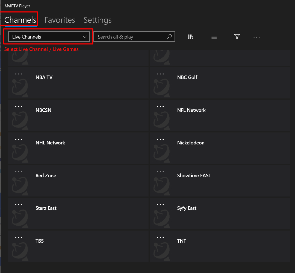Click the filter funnel icon

237,37
